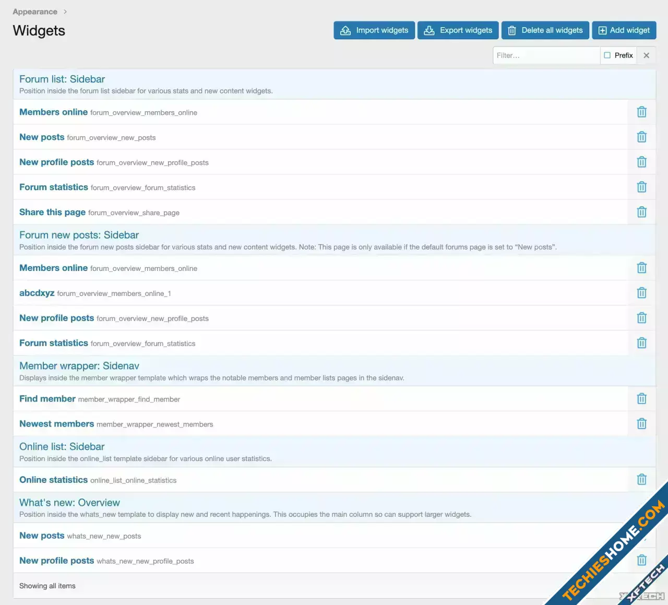Clear the filter with the X button

(x=646, y=55)
